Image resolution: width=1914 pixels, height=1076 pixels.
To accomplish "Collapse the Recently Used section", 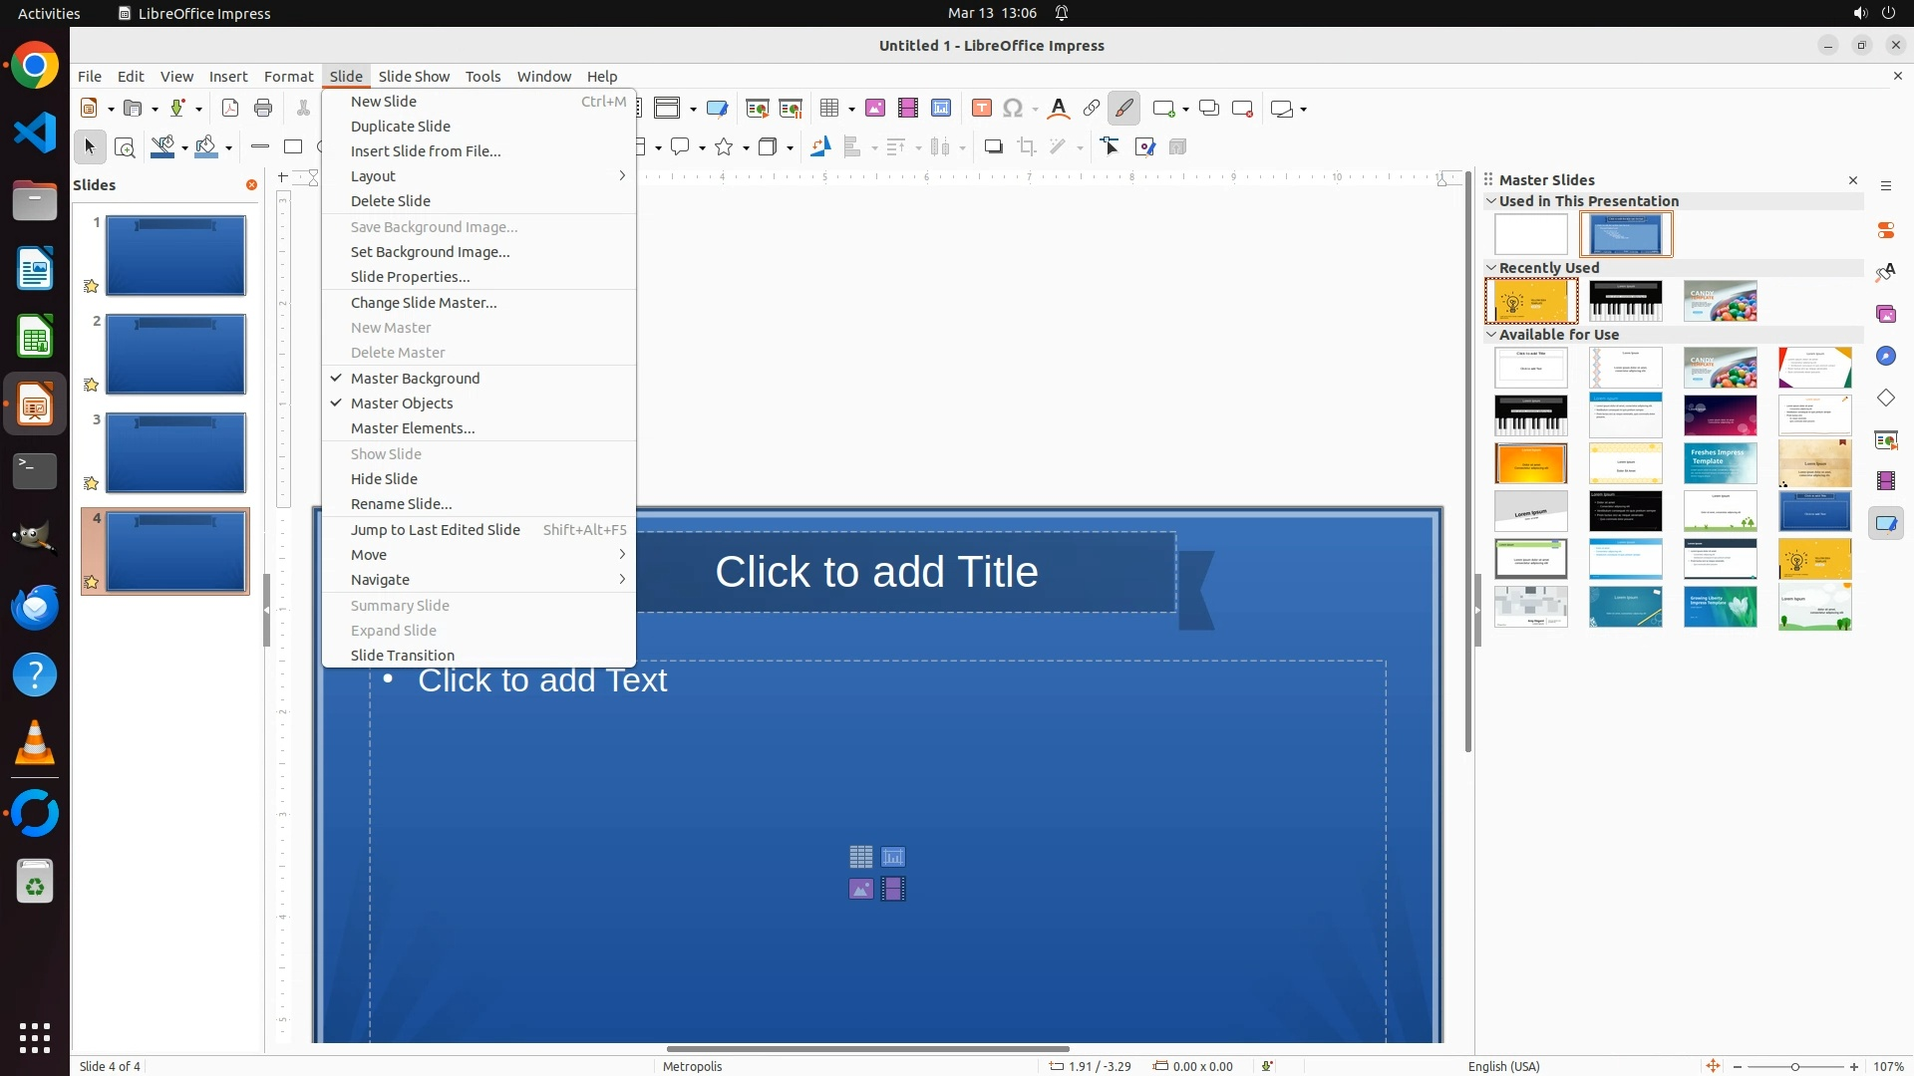I will click(x=1492, y=268).
